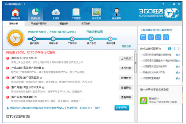This screenshot has width=186, height=124.
Task: Open 如何知道自己覆盖多少行业关键词 question
Action: pyautogui.click(x=159, y=61)
